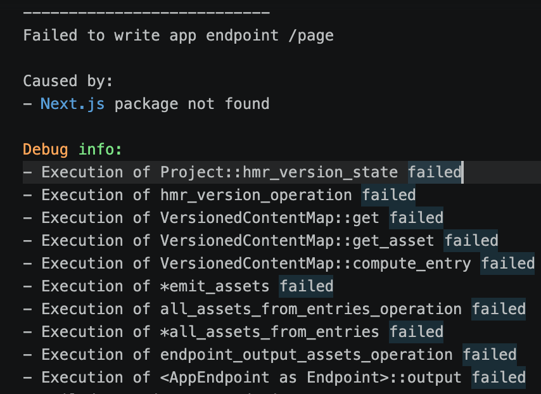The image size is (541, 394).
Task: Click the orange 'Debug' word
Action: click(x=45, y=149)
